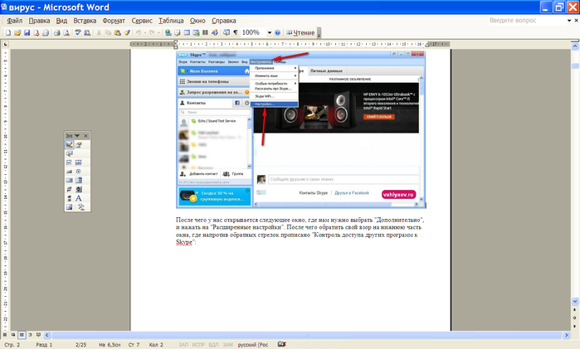Click the Open folder icon

pos(17,33)
